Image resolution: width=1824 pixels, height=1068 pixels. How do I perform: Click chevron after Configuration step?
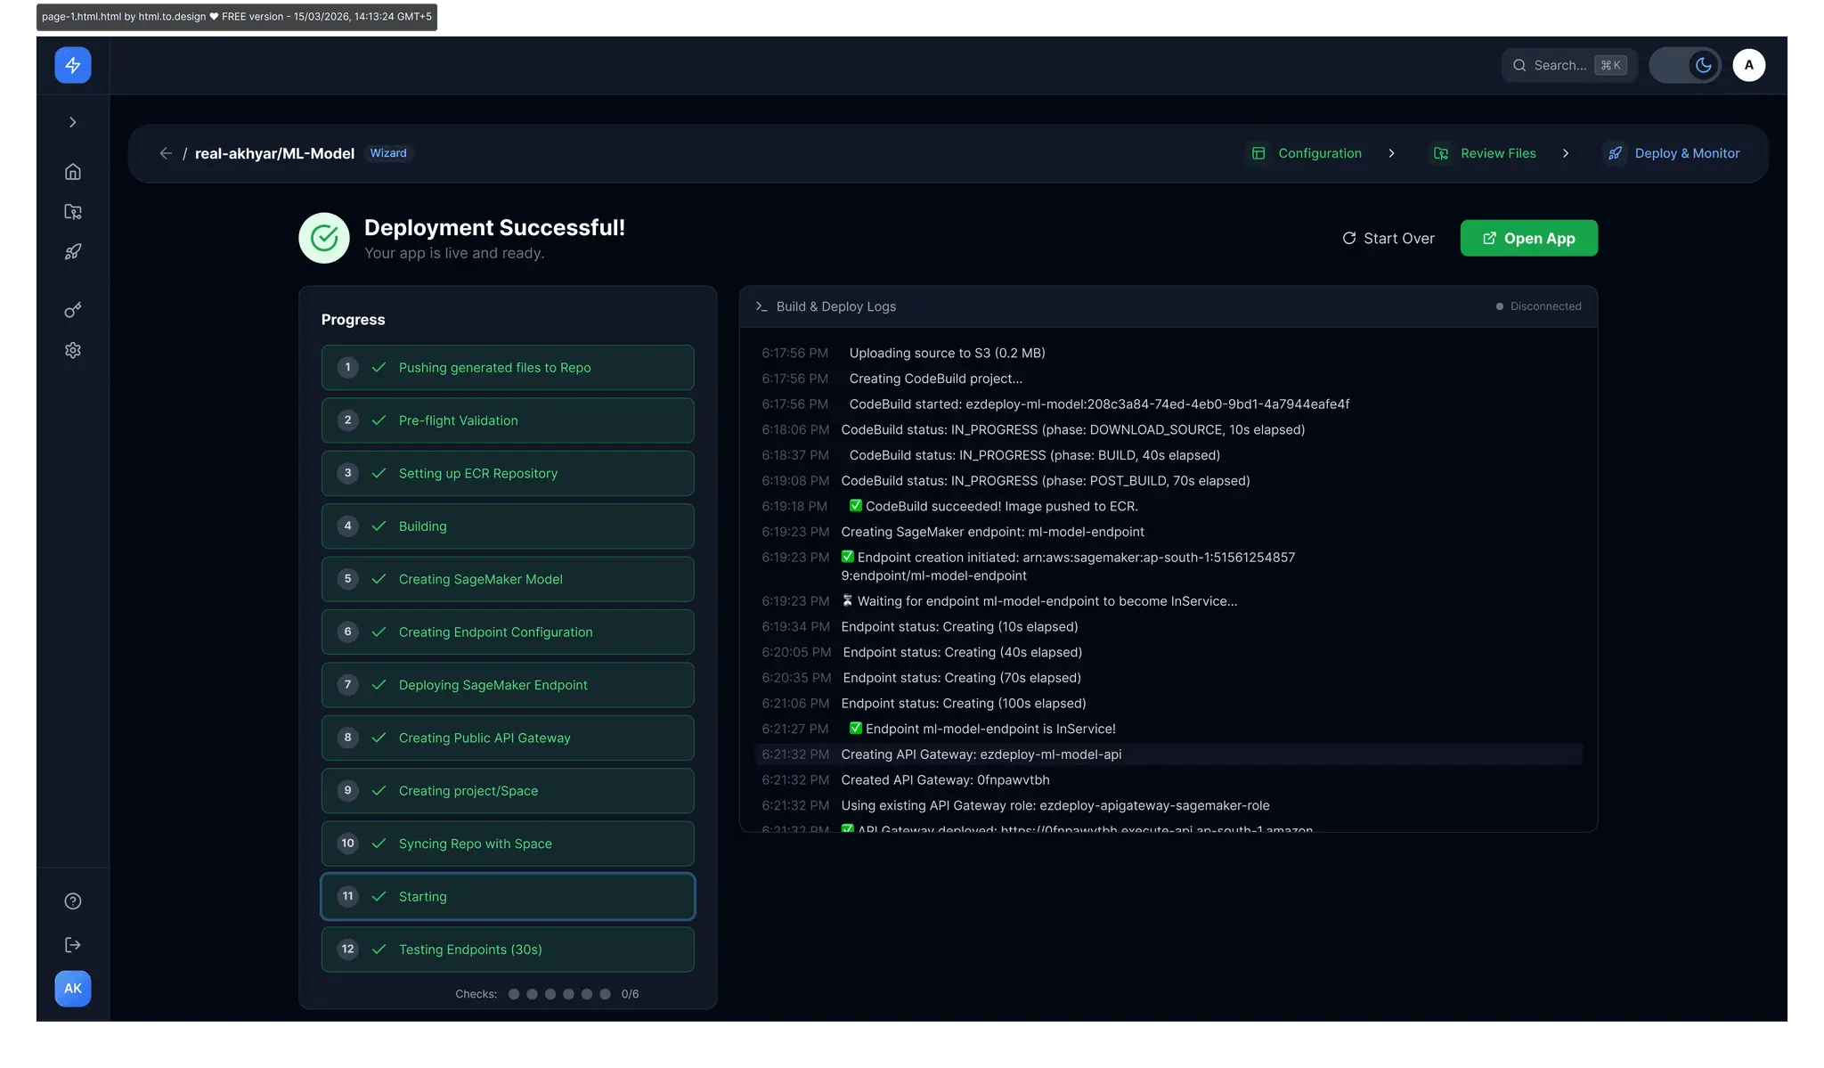[x=1391, y=153]
